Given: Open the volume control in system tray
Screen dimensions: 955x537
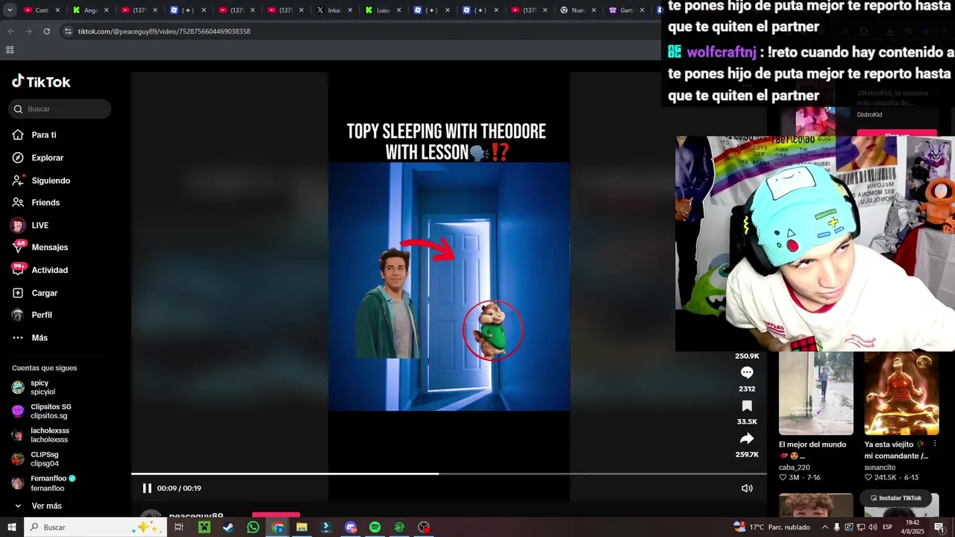Looking at the screenshot, I should [872, 527].
